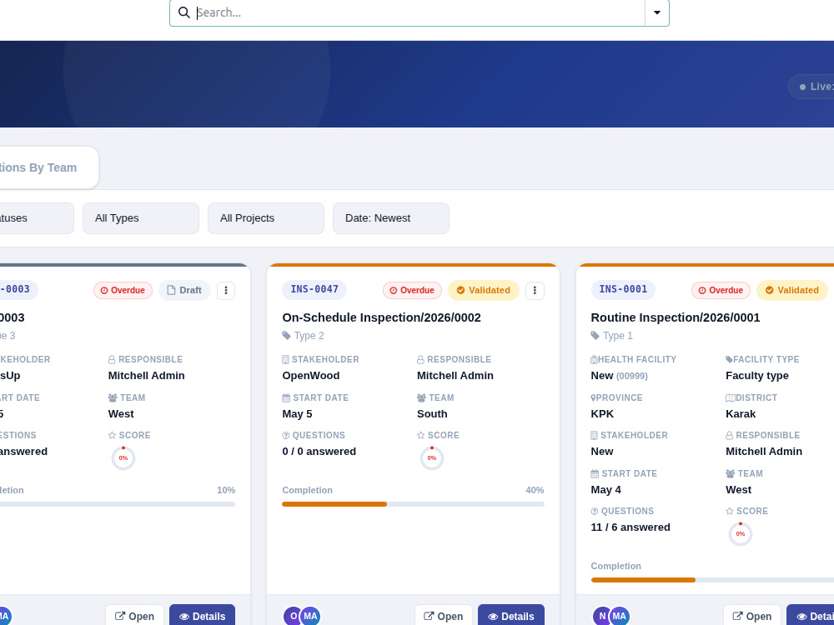The image size is (834, 625).
Task: Click the Live status indicator
Action: tap(811, 87)
